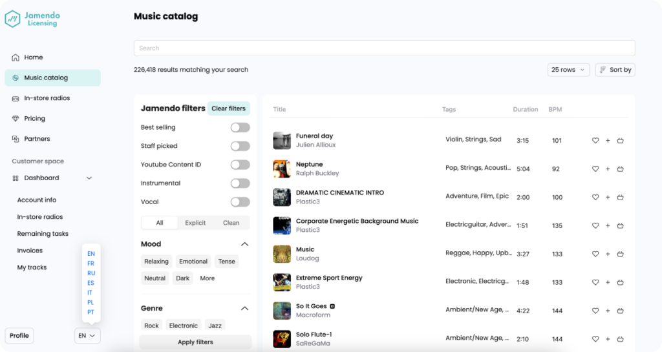Select the Clean option

pos(231,223)
